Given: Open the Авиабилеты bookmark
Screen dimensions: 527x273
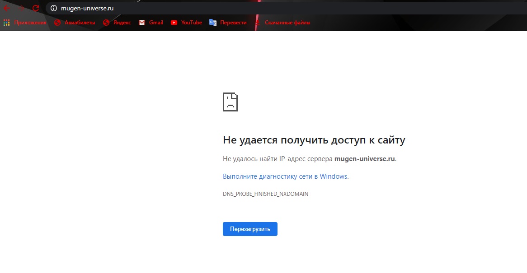Looking at the screenshot, I should (x=75, y=23).
